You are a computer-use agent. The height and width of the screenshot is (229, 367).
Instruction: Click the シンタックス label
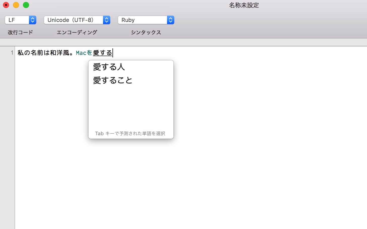coord(146,32)
